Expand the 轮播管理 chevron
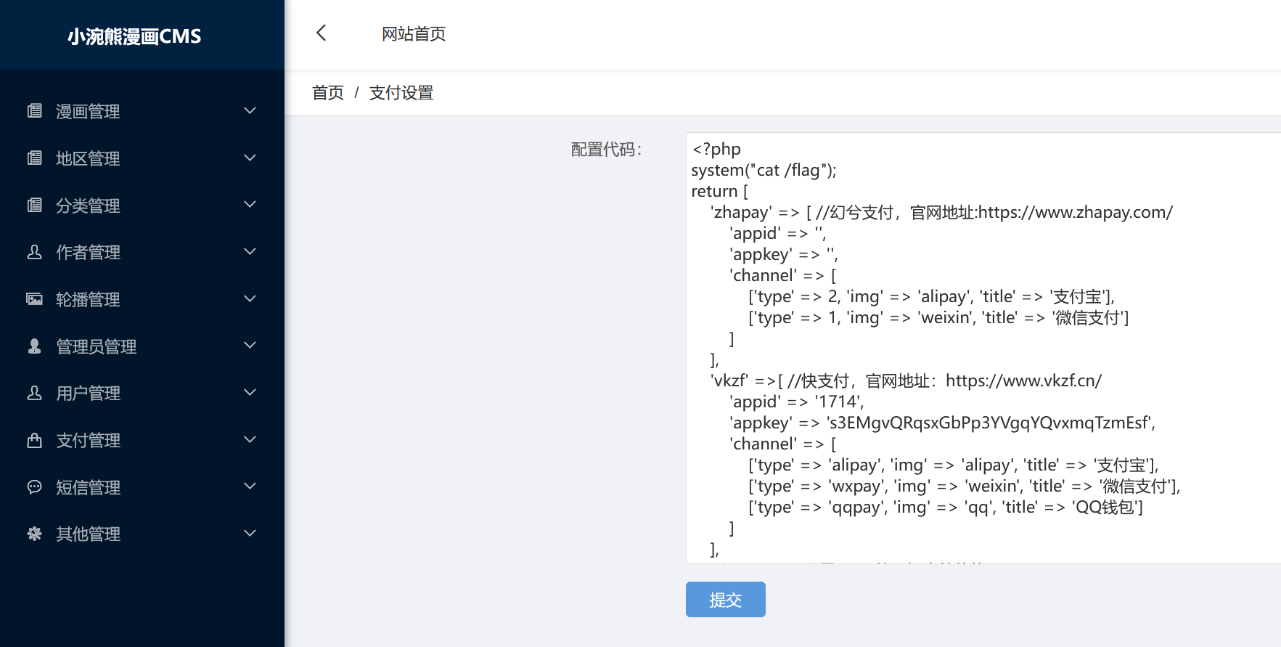This screenshot has width=1281, height=647. [x=250, y=298]
